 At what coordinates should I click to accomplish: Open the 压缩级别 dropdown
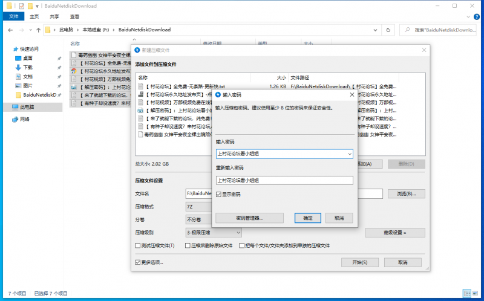(238, 233)
